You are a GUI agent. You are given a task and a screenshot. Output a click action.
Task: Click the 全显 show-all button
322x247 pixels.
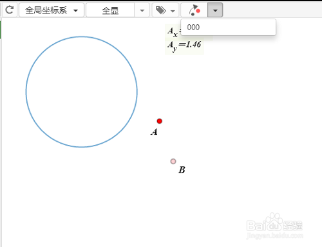[110, 10]
